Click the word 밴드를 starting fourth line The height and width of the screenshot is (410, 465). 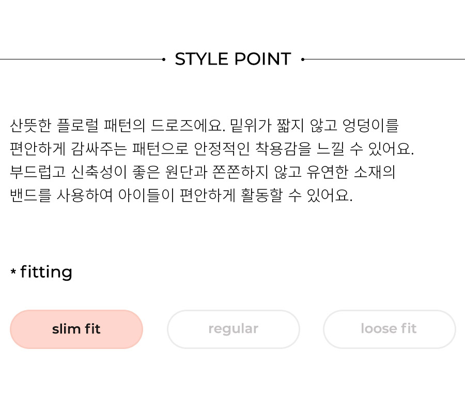pos(30,195)
